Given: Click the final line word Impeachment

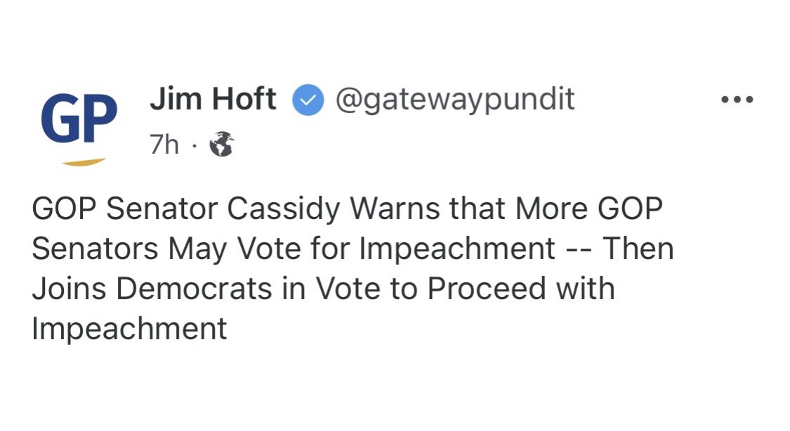Looking at the screenshot, I should [x=129, y=329].
